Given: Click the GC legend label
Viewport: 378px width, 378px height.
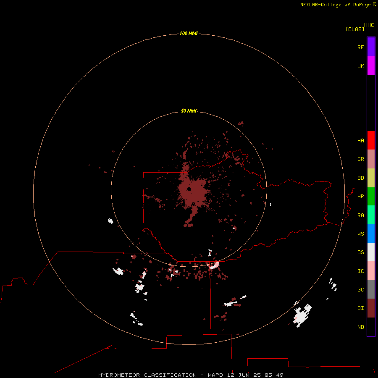Looking at the screenshot, I should (360, 289).
